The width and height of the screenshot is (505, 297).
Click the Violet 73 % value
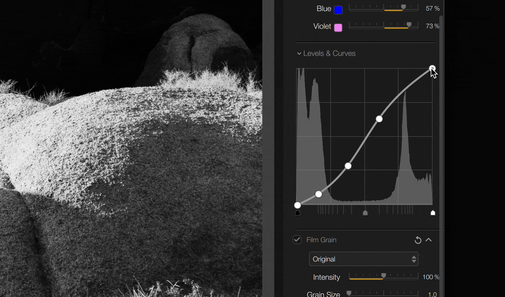pyautogui.click(x=433, y=26)
